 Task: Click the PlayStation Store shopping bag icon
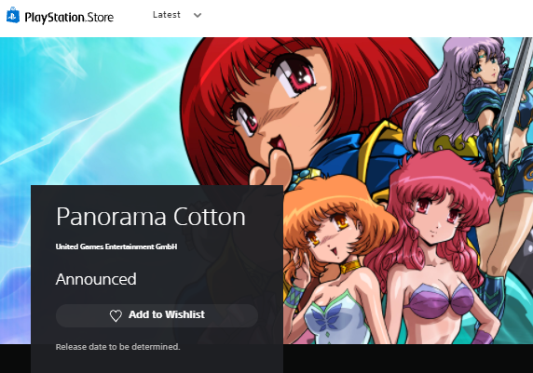13,15
